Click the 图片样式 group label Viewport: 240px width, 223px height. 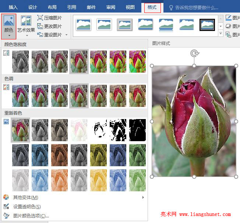161,43
